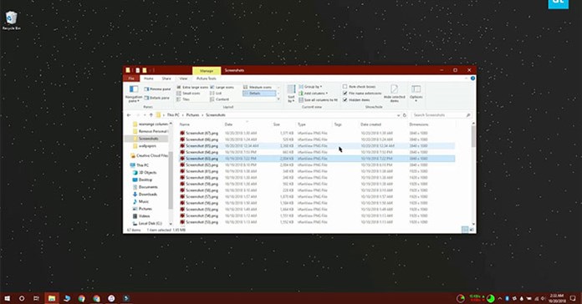The image size is (582, 304).
Task: Click Size all columns to fit
Action: 318,100
